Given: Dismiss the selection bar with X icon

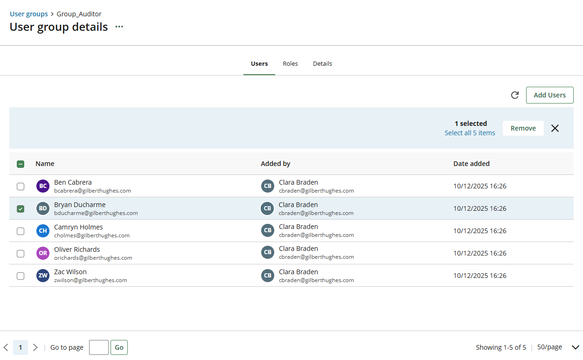Looking at the screenshot, I should click(x=555, y=128).
